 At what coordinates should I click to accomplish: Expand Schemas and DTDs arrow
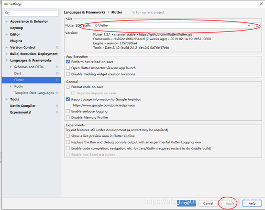coord(11,67)
